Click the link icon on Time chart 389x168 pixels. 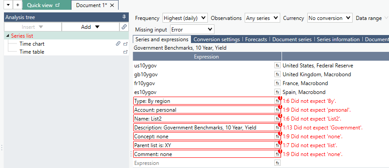(118, 44)
